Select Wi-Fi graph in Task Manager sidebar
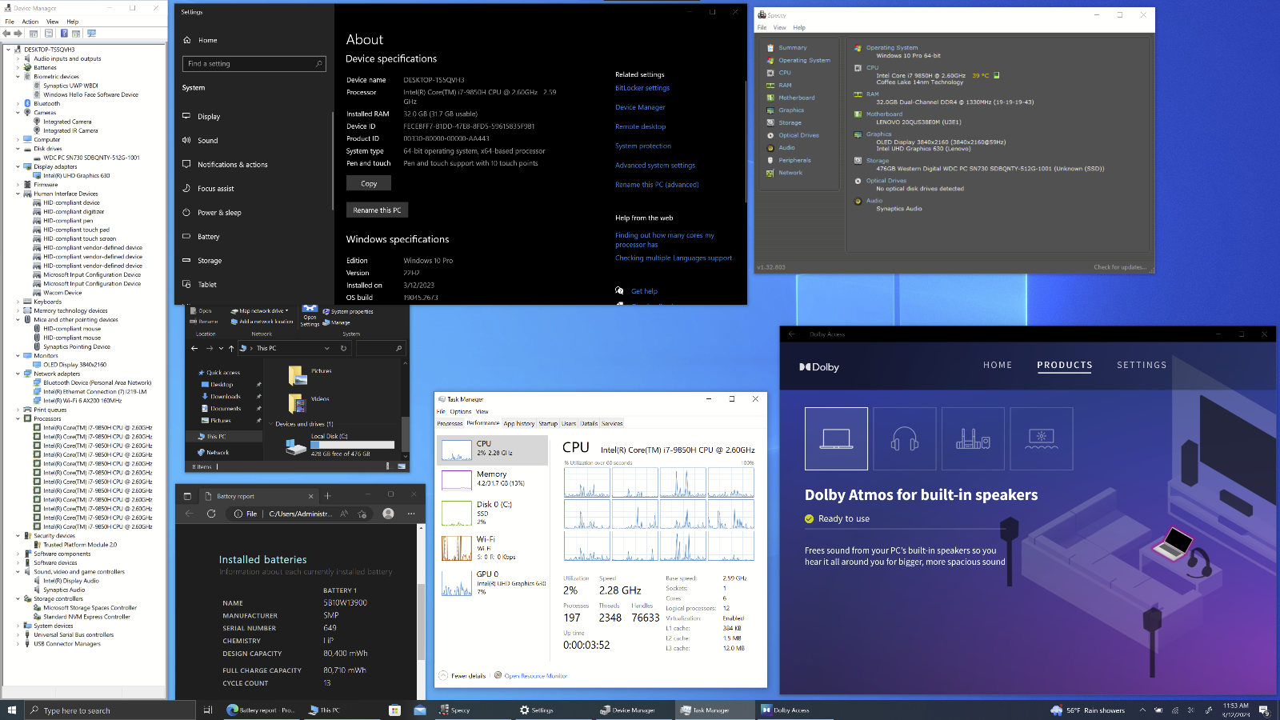The width and height of the screenshot is (1280, 720). click(x=457, y=548)
